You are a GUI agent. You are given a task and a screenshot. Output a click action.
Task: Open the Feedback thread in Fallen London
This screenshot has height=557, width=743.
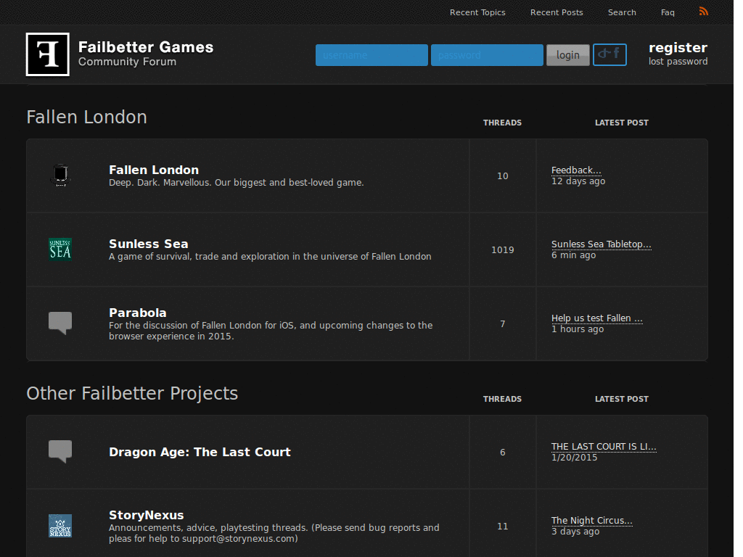click(x=576, y=170)
